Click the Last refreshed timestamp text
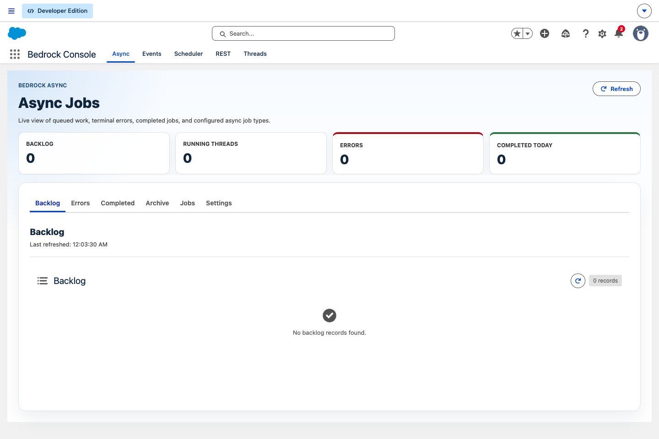 pos(69,245)
